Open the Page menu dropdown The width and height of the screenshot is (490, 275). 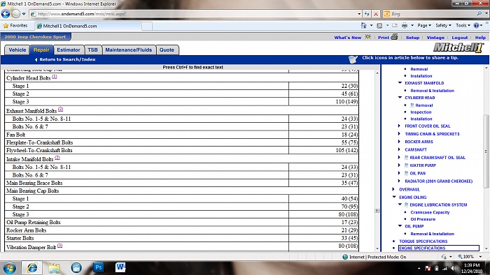[424, 26]
